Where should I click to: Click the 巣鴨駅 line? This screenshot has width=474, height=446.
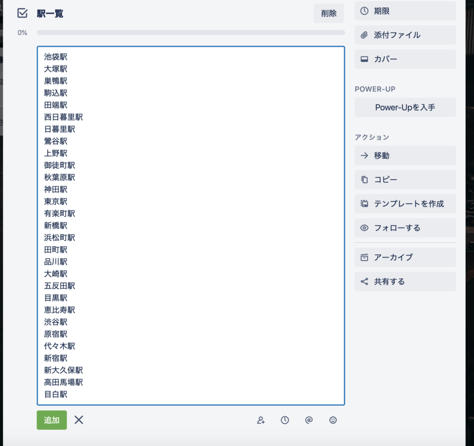tap(56, 81)
